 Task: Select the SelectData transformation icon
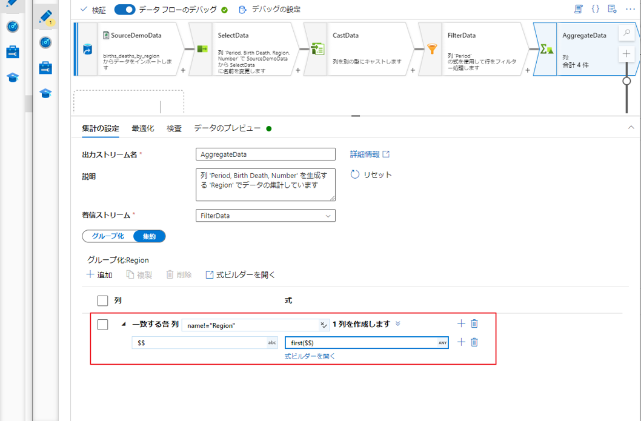coord(202,49)
